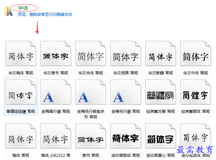Open the 字体 heading link
The width and height of the screenshot is (216, 160).
23,8
